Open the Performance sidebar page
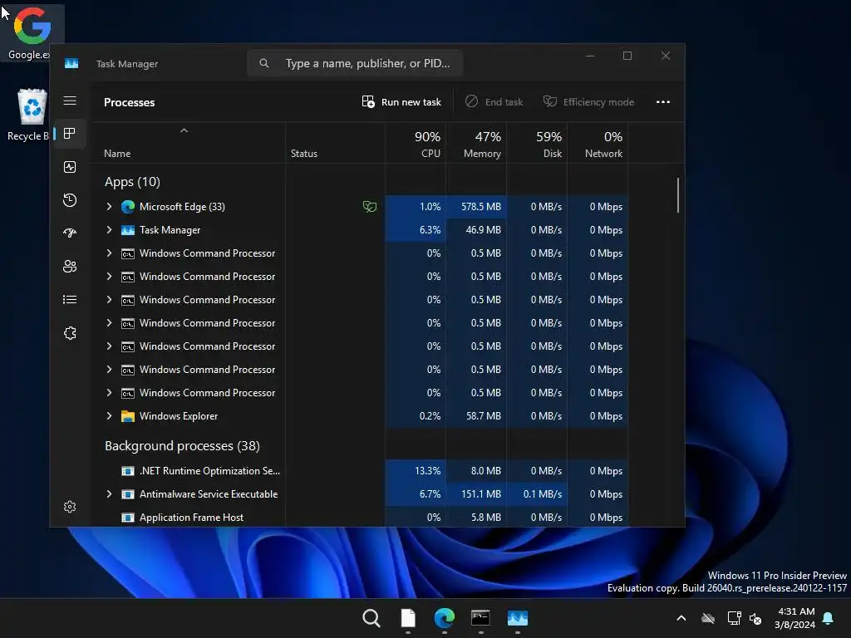Viewport: 851px width, 638px height. coord(70,167)
